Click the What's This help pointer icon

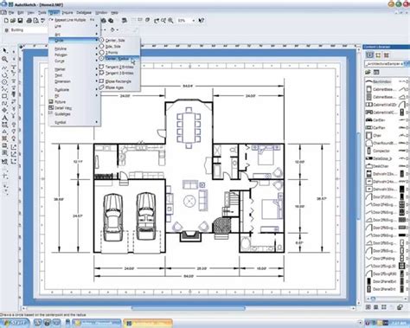[x=202, y=21]
